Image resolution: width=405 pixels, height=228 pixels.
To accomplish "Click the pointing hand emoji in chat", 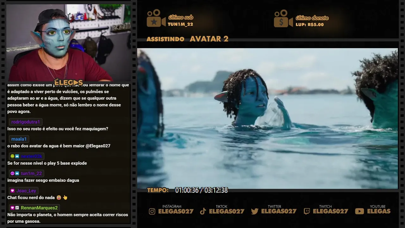I will coord(65,197).
